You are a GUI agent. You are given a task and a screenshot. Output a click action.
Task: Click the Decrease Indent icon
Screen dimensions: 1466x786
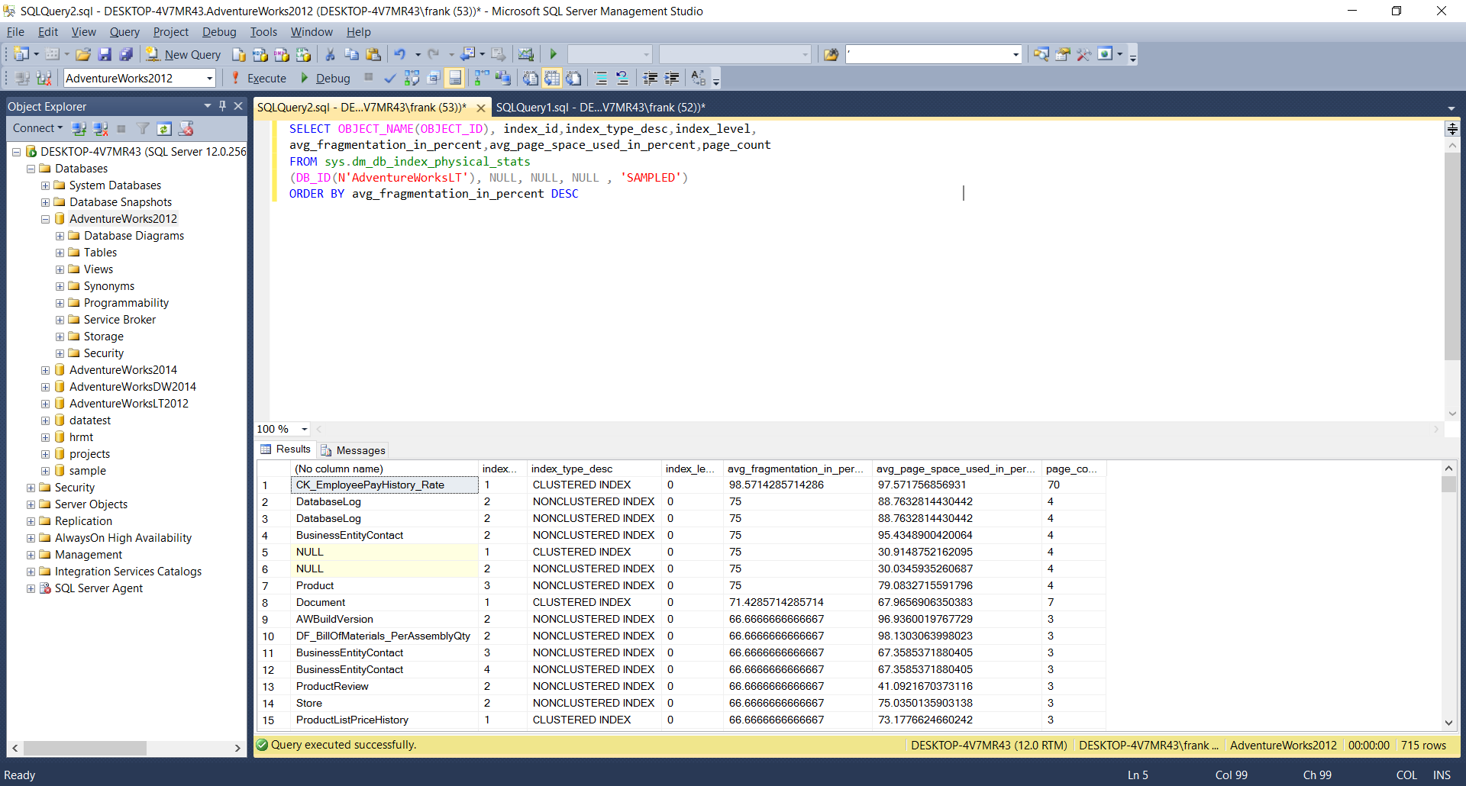tap(651, 78)
